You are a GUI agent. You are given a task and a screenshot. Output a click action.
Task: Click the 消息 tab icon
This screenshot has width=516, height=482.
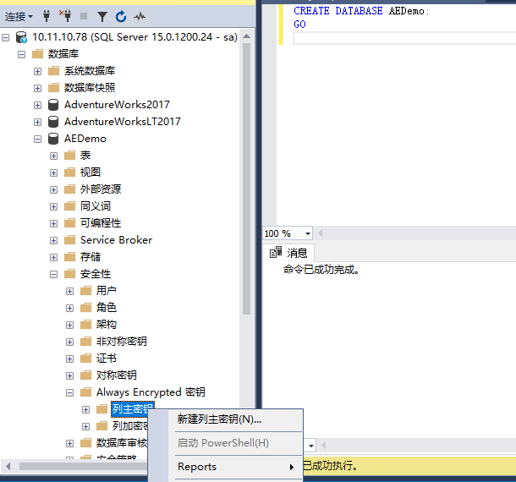click(276, 252)
